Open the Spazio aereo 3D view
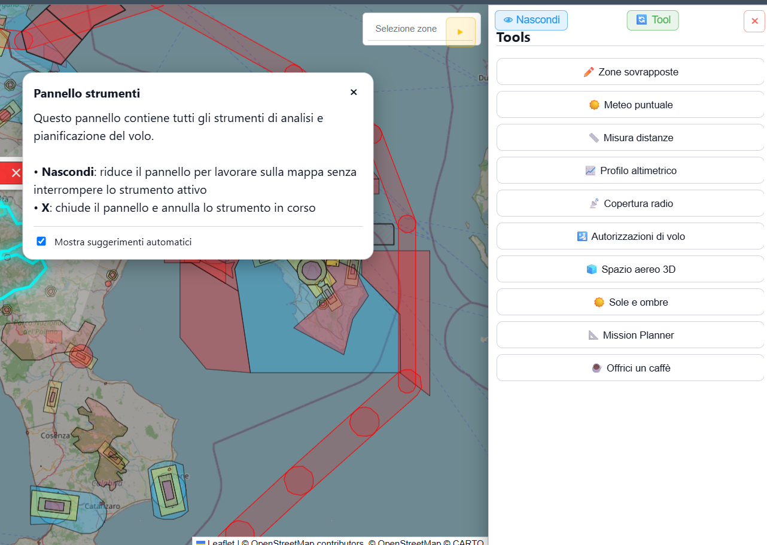The height and width of the screenshot is (545, 767). click(630, 269)
